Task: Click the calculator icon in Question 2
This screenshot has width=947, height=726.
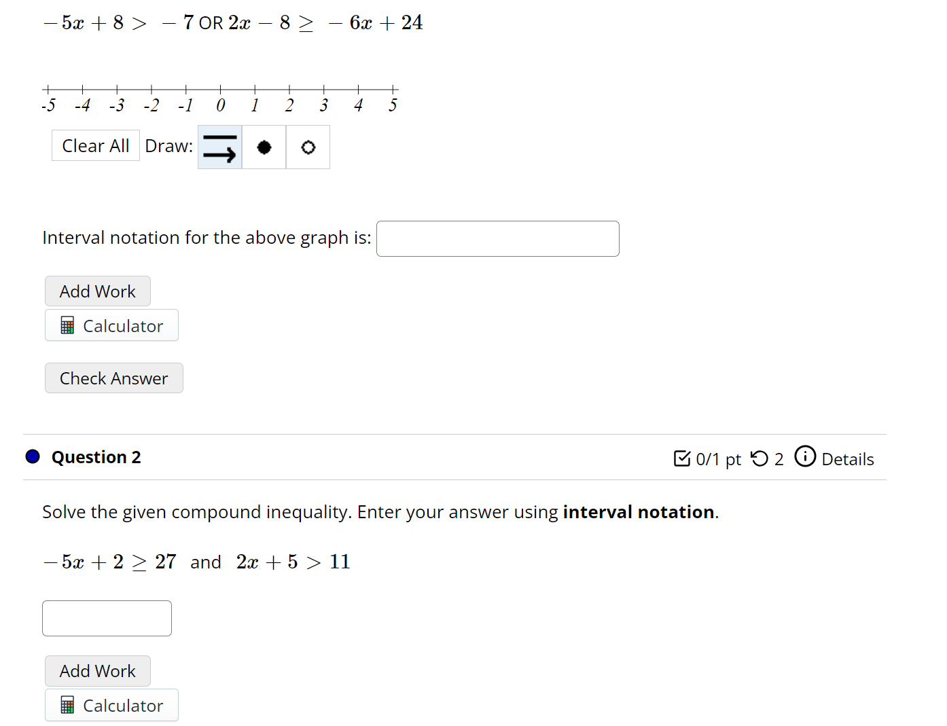Action: tap(67, 705)
